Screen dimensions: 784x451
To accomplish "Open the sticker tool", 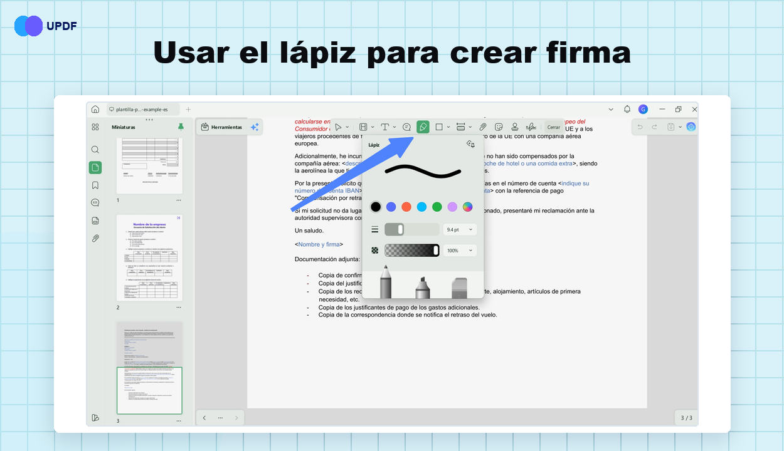I will coord(499,127).
